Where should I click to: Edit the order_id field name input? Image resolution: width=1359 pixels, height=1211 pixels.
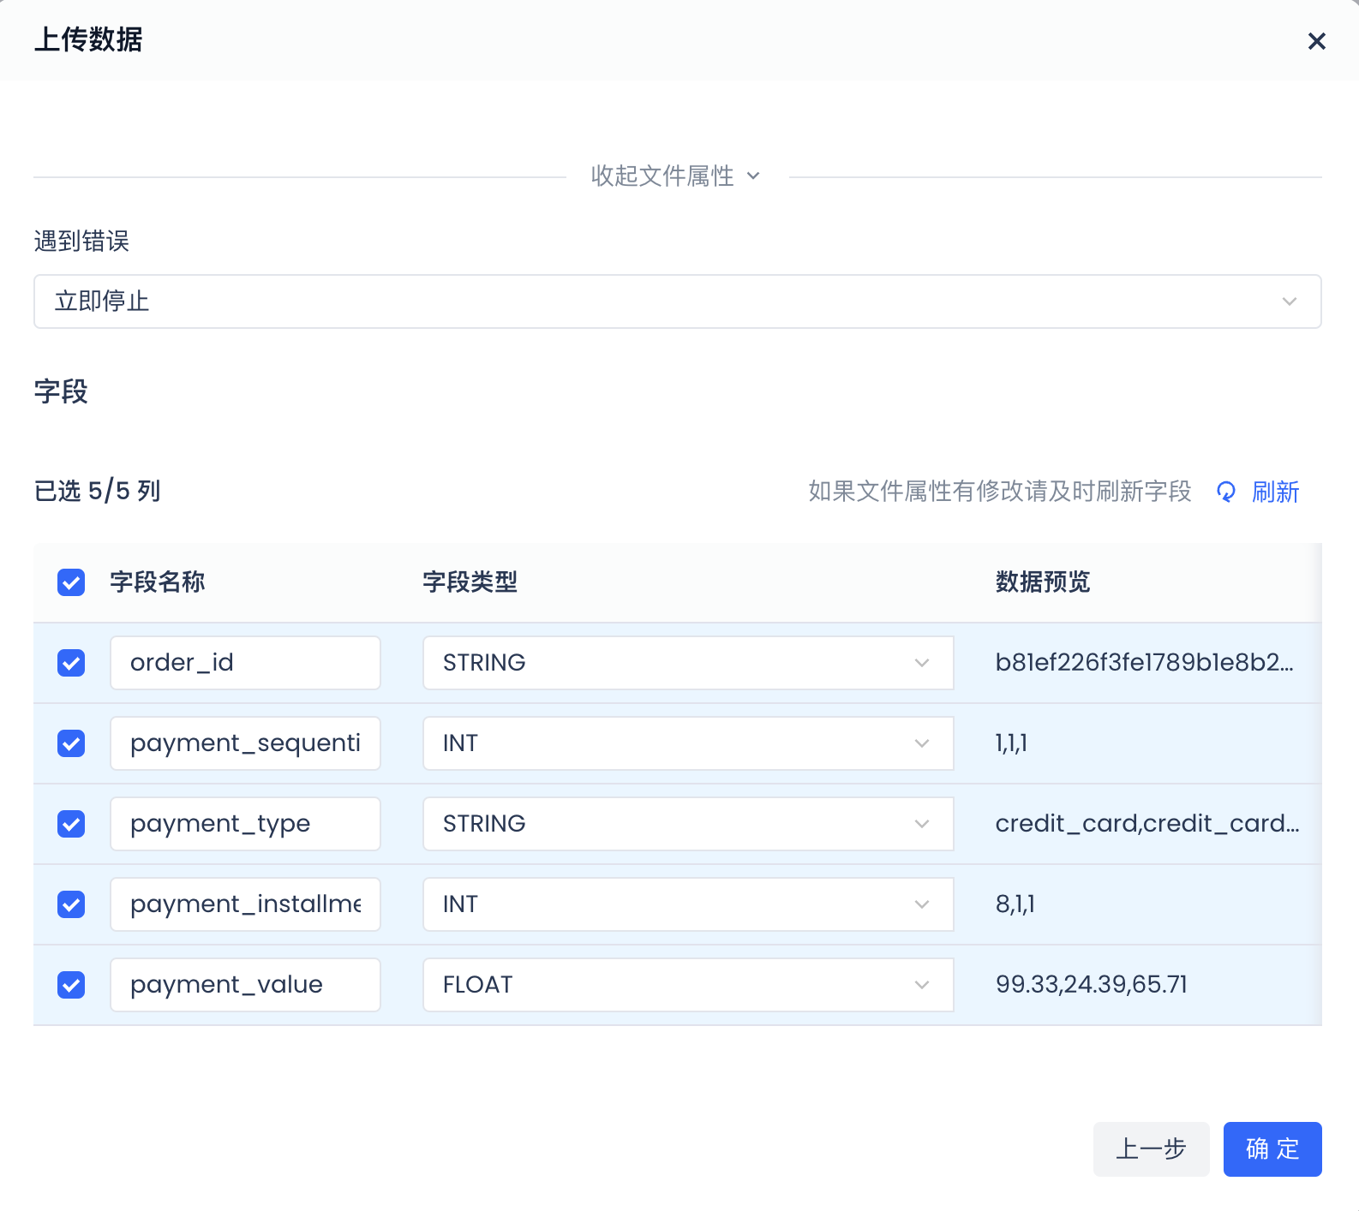click(245, 663)
